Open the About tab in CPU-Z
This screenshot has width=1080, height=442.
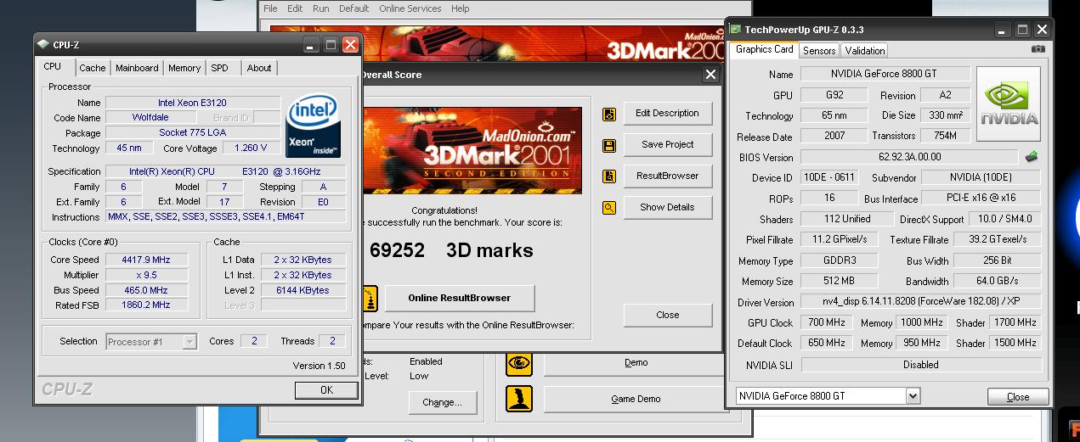click(x=259, y=68)
